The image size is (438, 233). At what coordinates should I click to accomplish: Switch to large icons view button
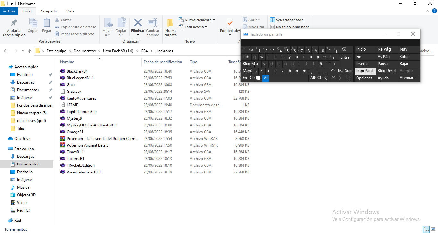coord(433,229)
